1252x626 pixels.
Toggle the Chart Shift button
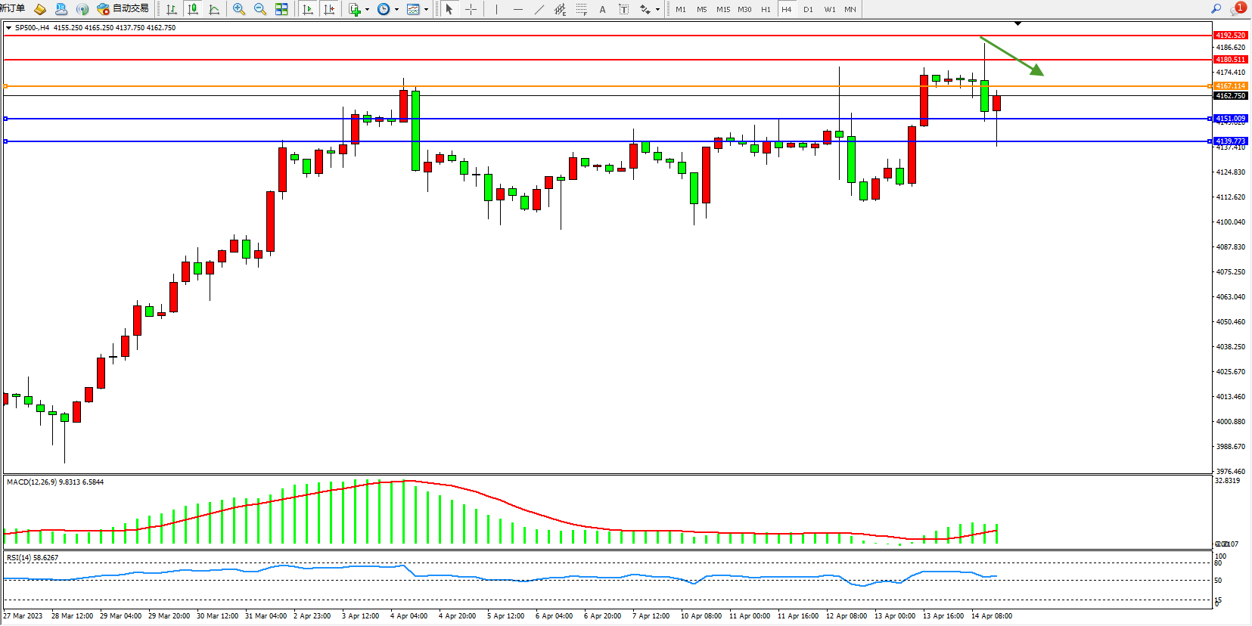point(329,9)
